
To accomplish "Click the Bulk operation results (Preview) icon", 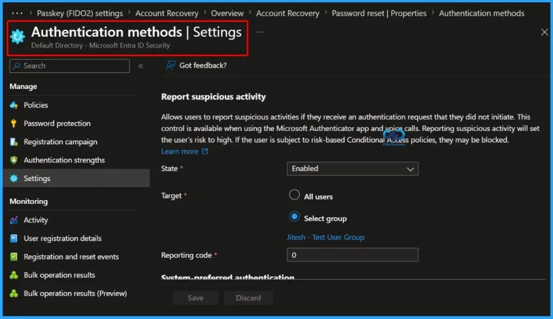I will point(14,294).
